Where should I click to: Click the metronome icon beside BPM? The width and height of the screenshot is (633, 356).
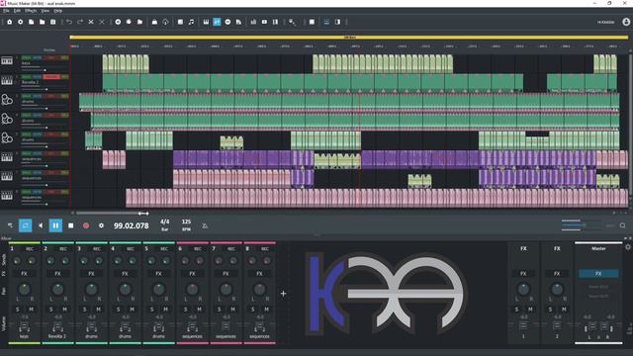point(205,225)
